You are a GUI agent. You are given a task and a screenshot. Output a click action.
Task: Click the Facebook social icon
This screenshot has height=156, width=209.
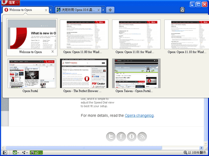click(x=121, y=137)
